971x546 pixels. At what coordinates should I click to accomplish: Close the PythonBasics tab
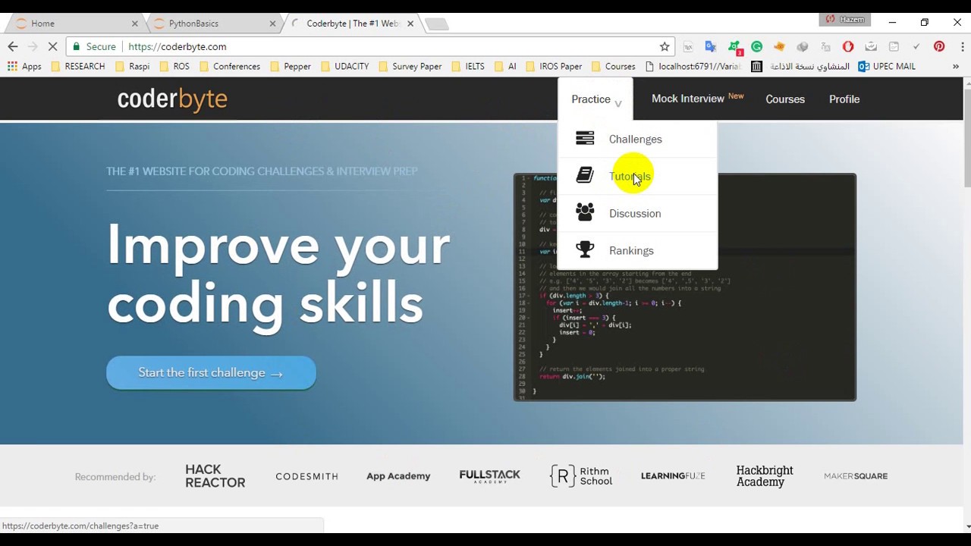(x=272, y=24)
